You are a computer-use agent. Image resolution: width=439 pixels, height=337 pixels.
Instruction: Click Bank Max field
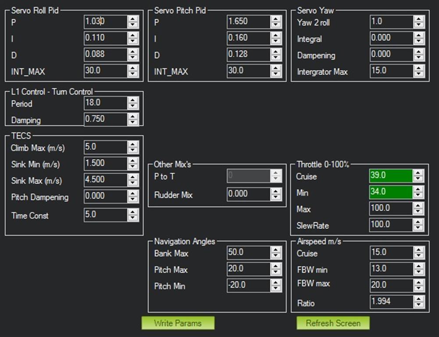click(x=249, y=253)
